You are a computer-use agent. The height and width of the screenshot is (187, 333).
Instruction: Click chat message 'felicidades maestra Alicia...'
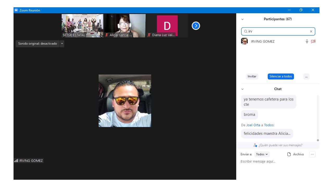pos(267,133)
